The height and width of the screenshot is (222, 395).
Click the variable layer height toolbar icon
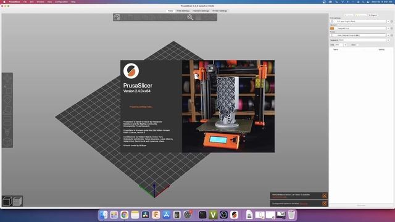pyautogui.click(x=199, y=17)
